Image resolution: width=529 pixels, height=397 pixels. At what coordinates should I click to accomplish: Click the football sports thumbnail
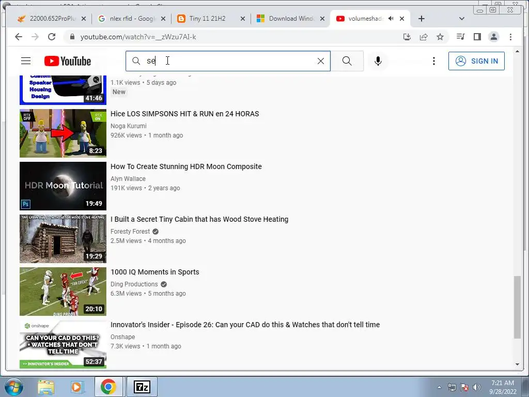point(63,292)
